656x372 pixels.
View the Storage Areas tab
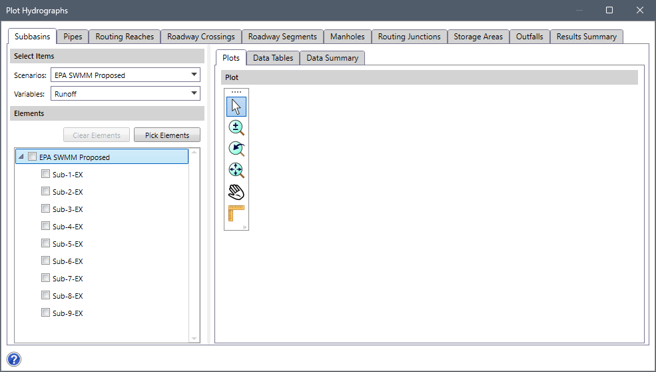pyautogui.click(x=478, y=37)
